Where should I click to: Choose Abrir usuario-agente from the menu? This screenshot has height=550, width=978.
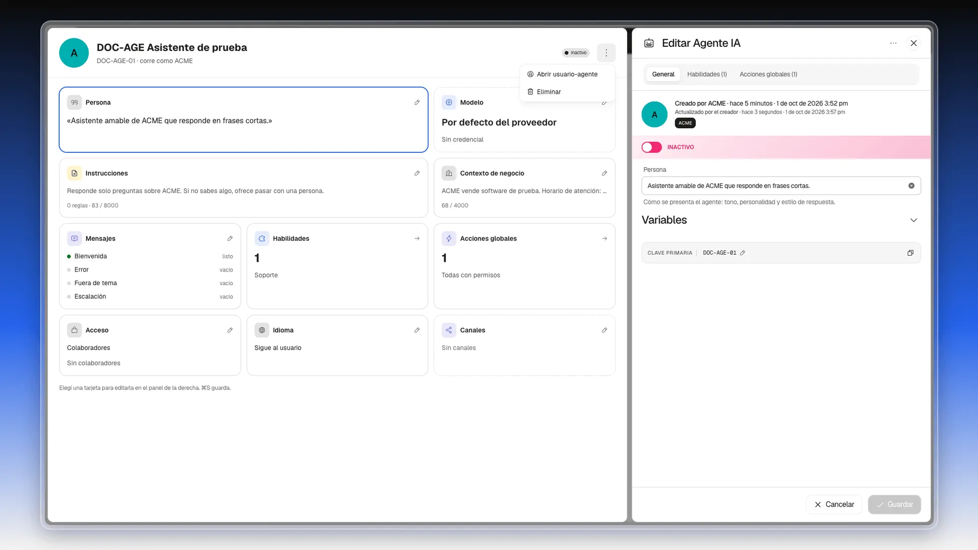tap(567, 74)
